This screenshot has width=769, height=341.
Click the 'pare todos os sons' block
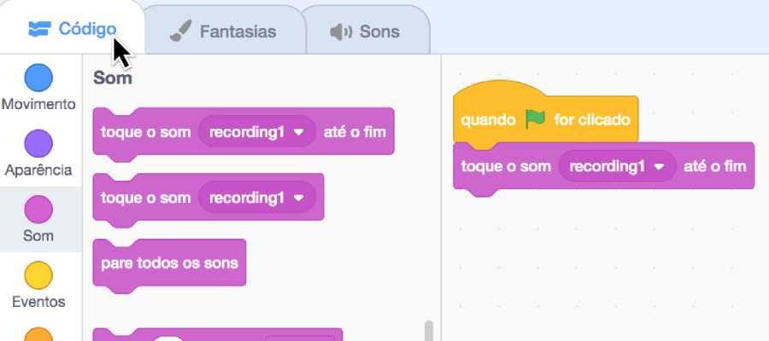point(169,264)
